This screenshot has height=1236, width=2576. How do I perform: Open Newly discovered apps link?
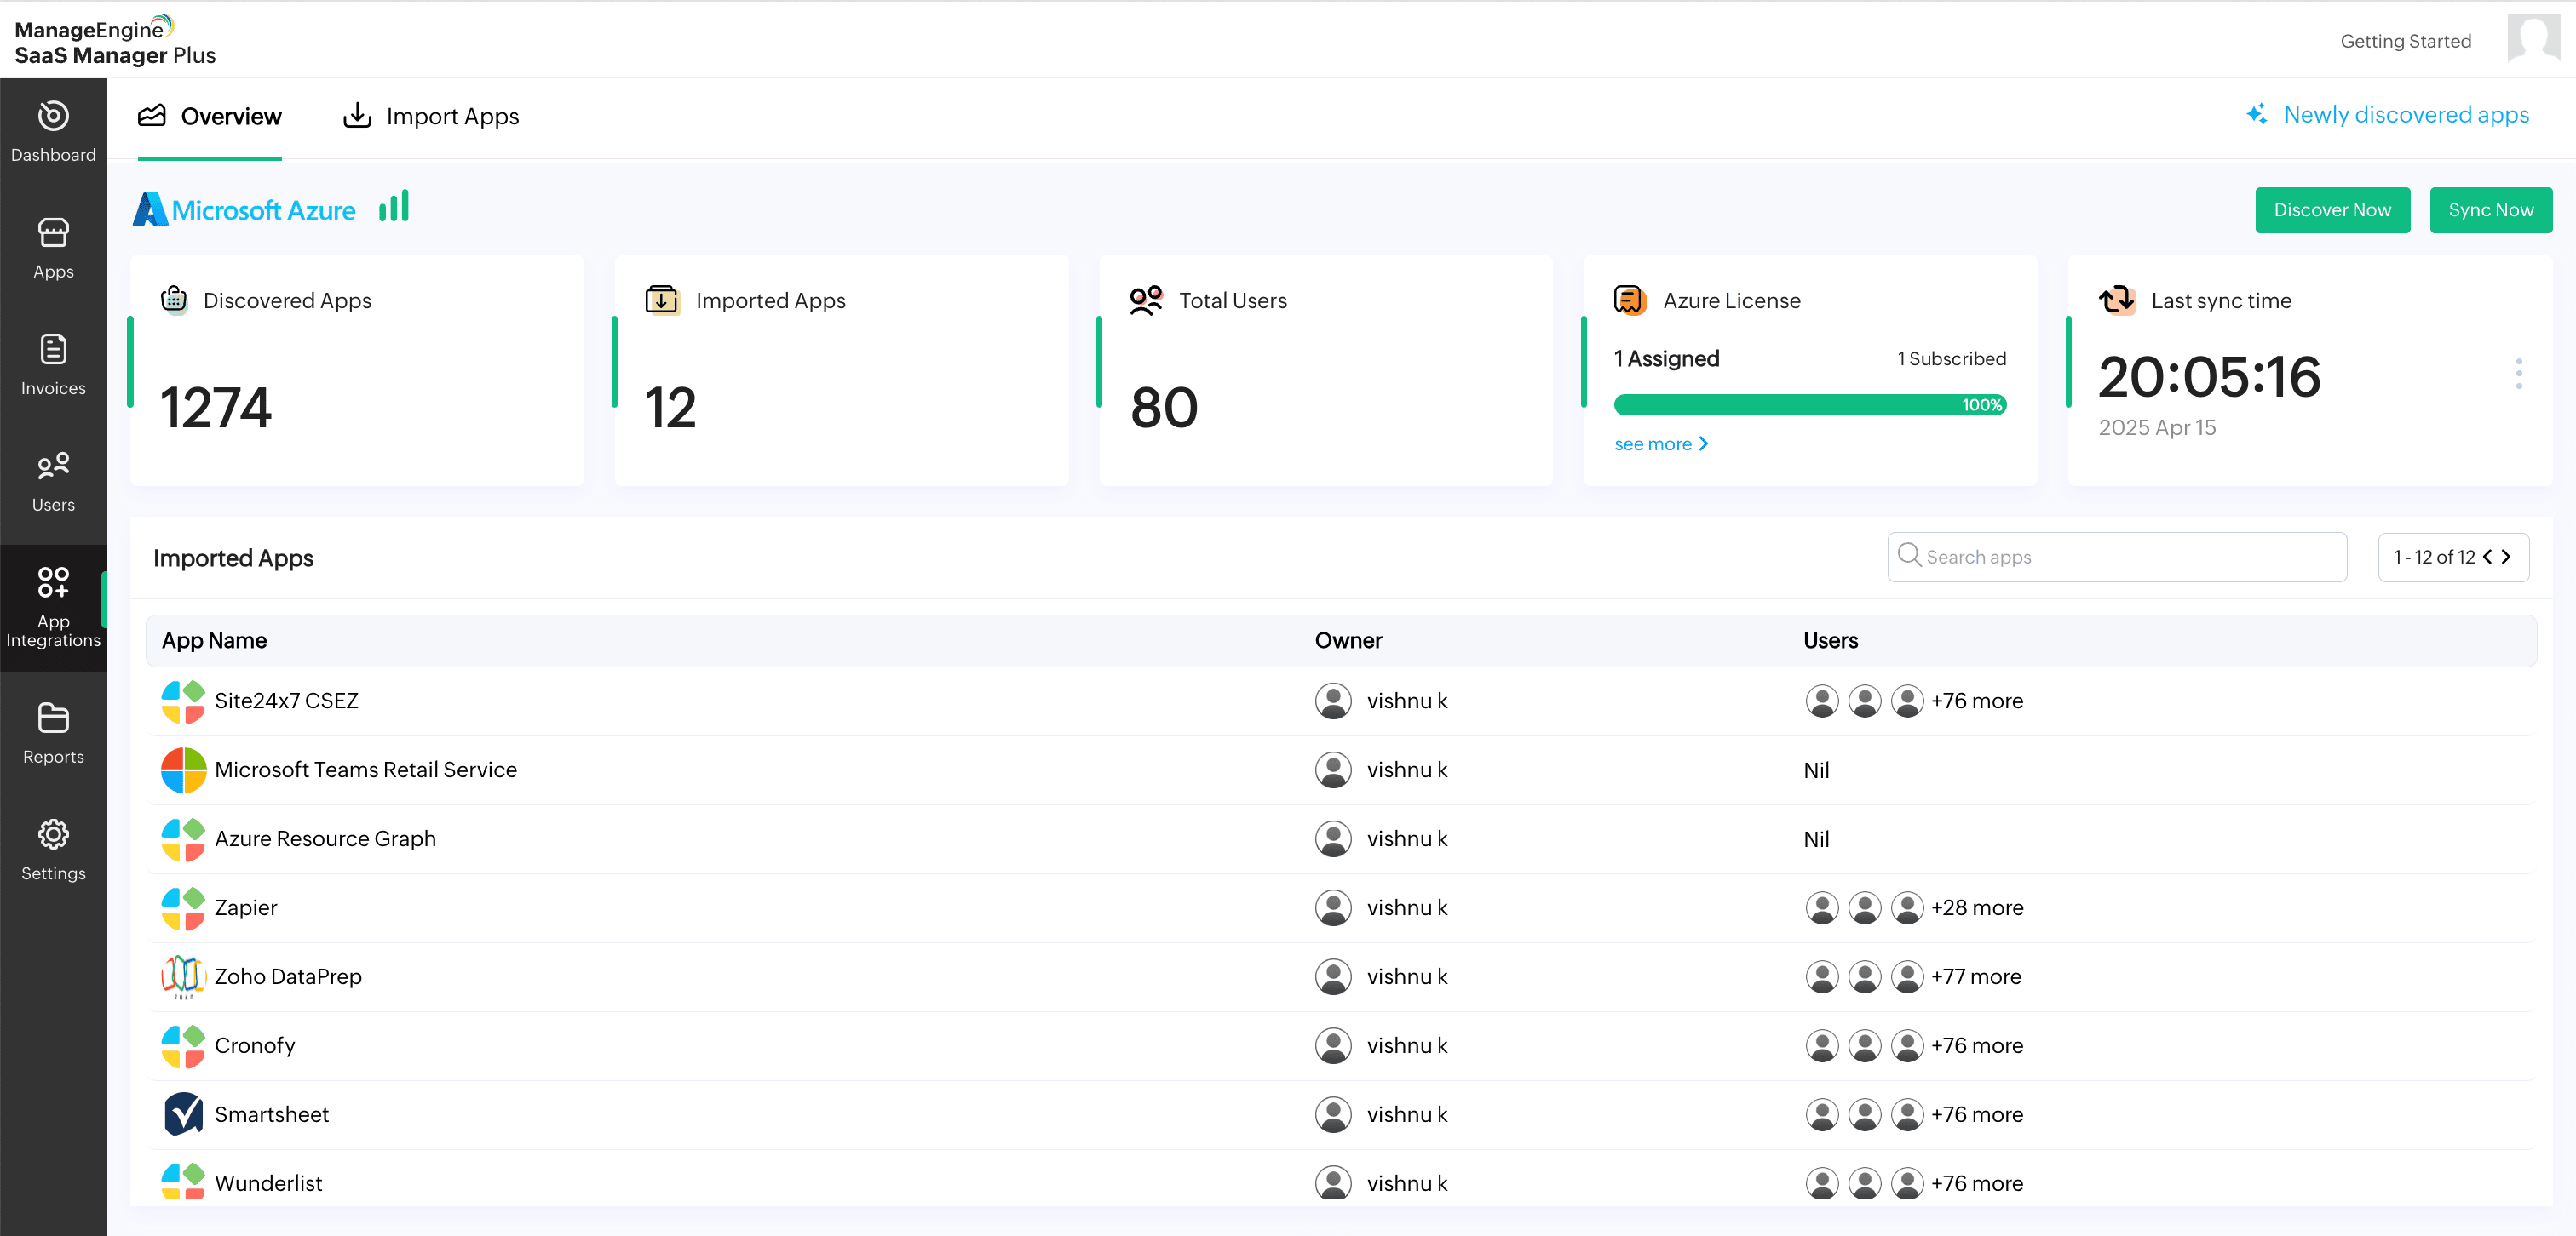[2405, 115]
